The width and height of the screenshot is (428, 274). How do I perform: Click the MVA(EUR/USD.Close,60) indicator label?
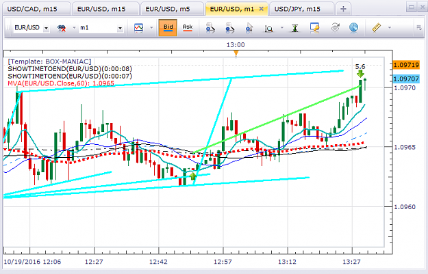tap(61, 83)
